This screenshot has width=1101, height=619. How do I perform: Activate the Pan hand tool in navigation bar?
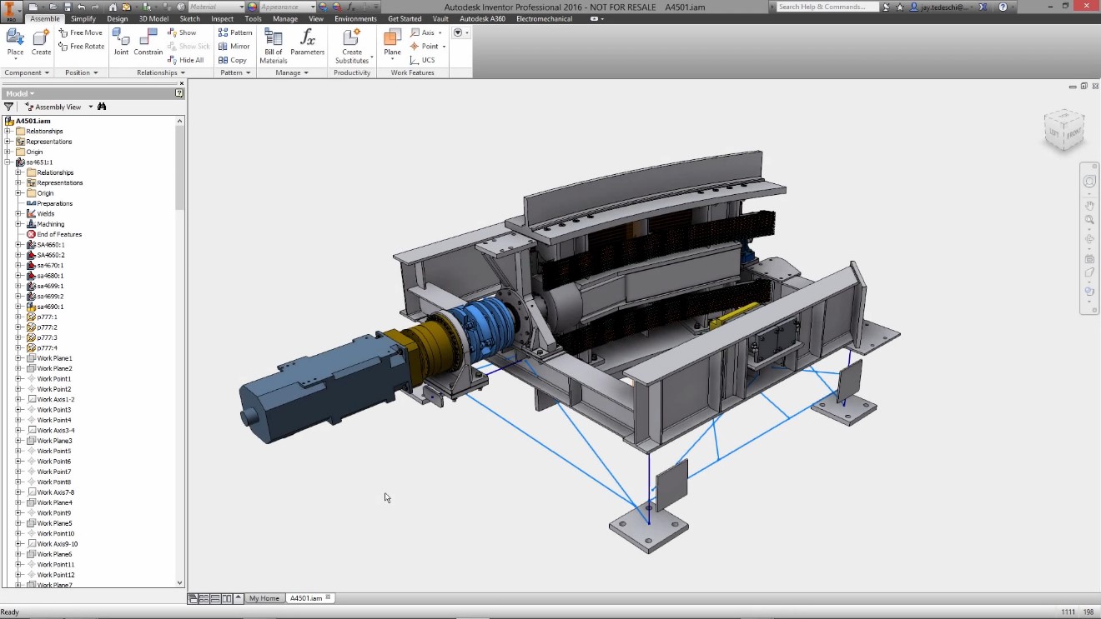tap(1089, 205)
